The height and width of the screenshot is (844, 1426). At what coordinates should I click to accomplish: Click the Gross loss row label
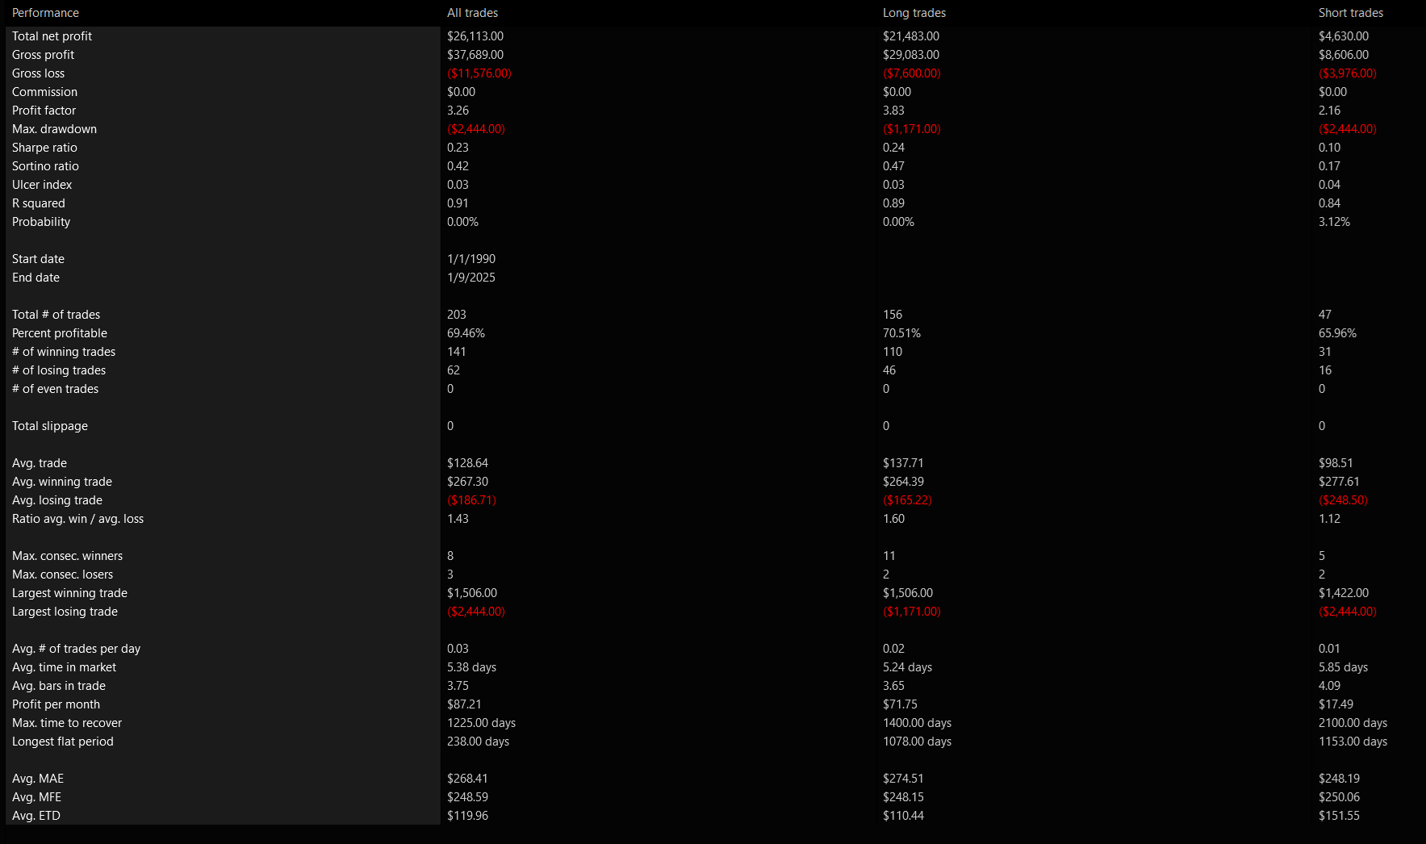[38, 73]
